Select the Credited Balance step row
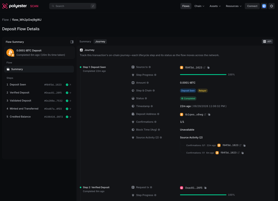This screenshot has width=278, height=201. pos(39,117)
